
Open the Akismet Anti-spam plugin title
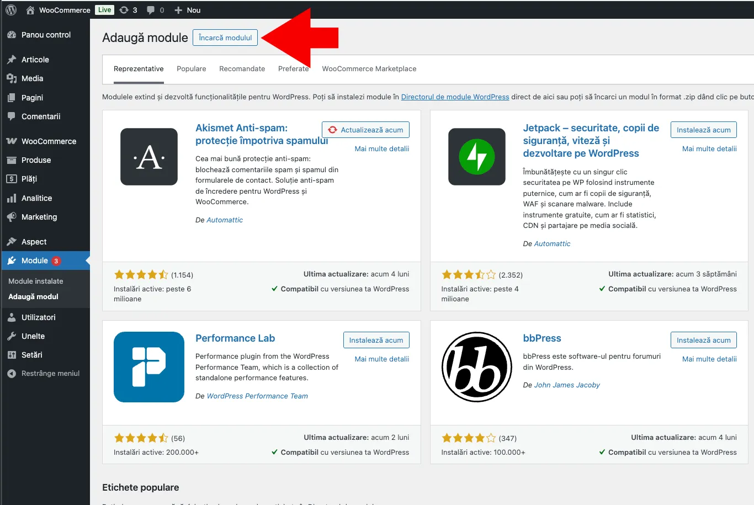pos(262,134)
